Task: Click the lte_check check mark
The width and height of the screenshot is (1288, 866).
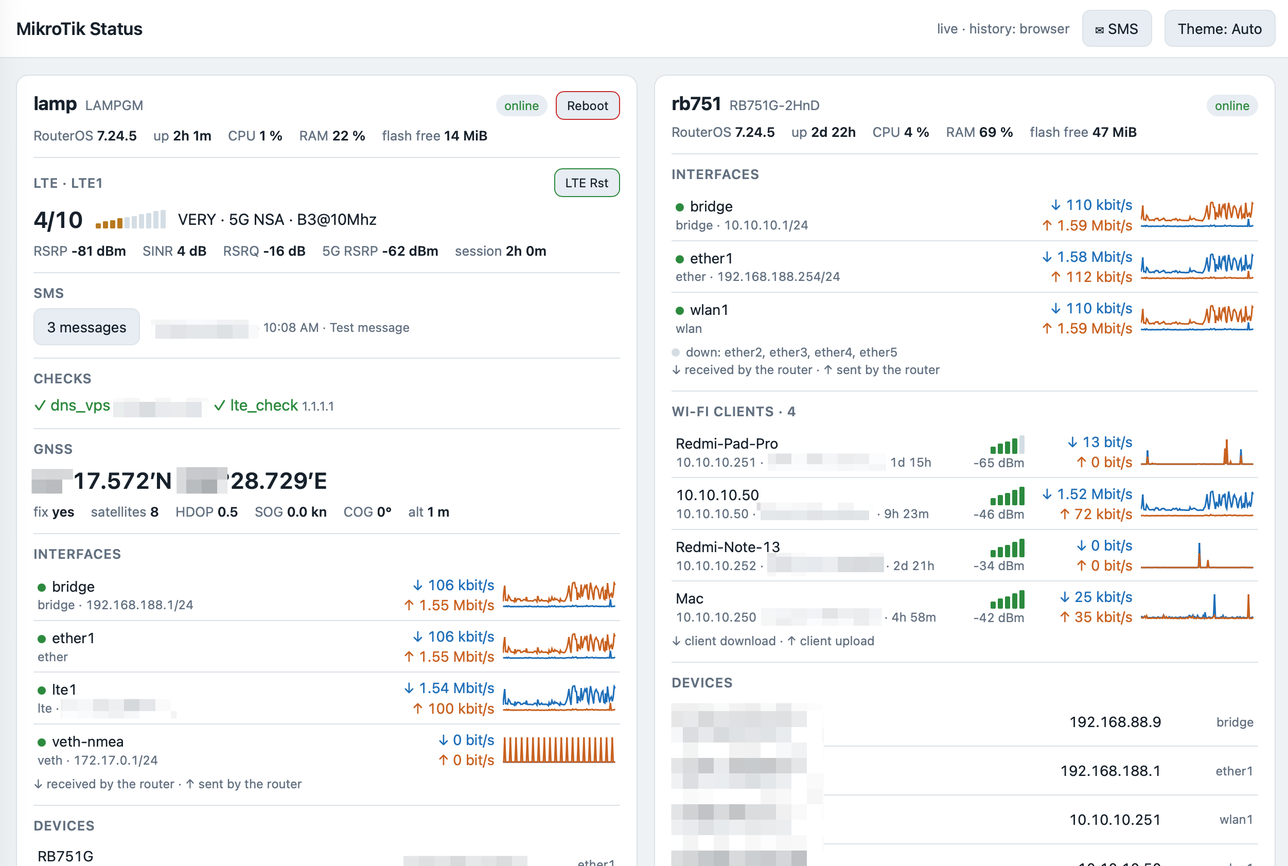Action: pos(220,405)
